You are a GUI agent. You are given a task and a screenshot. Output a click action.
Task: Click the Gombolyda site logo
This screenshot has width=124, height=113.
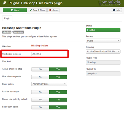point(110,3)
